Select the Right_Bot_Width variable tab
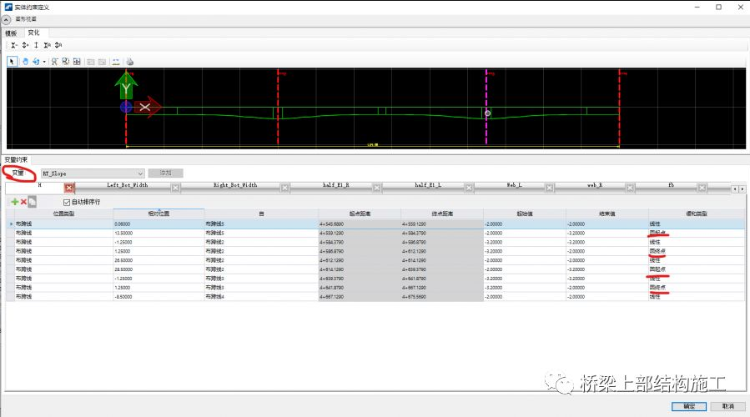Viewport: 750px width, 417px height. [235, 185]
